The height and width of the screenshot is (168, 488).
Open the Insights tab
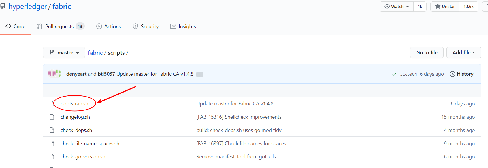[x=183, y=26]
